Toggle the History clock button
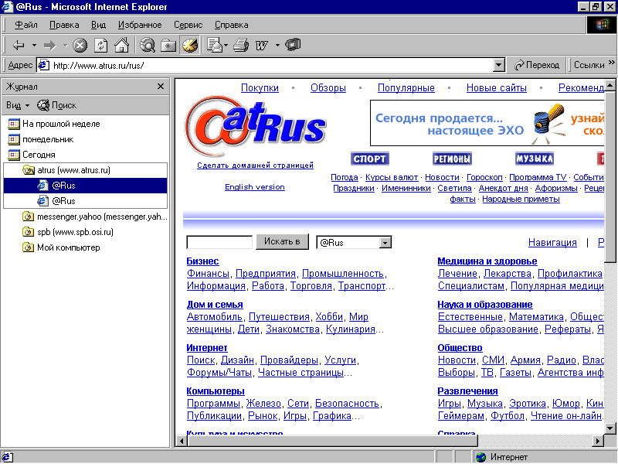This screenshot has height=464, width=618. point(190,46)
